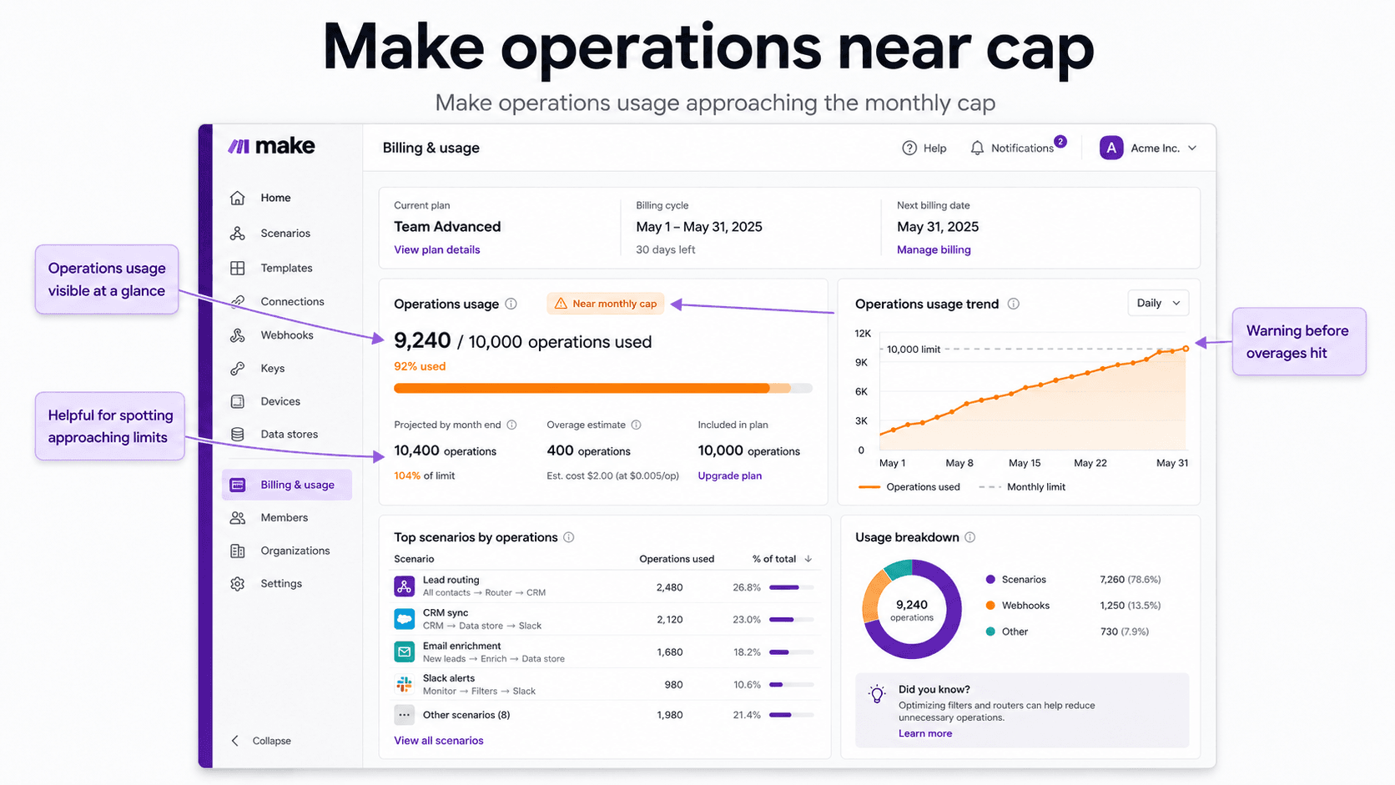This screenshot has height=785, width=1395.
Task: Click the last data point on trend chart
Action: (1186, 349)
